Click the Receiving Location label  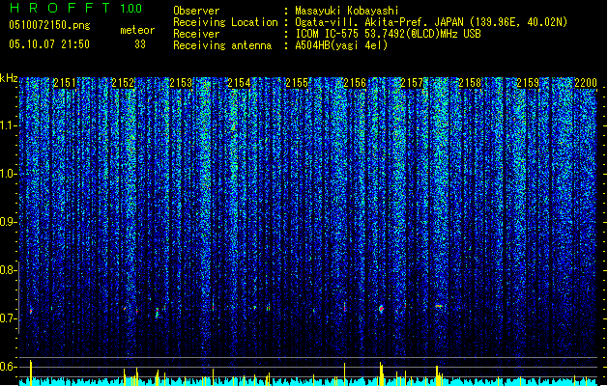[225, 22]
